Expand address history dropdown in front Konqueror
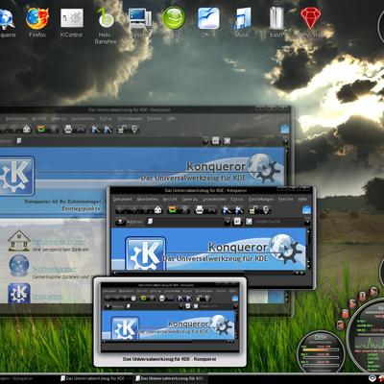Viewport: 384px width, 384px height. click(x=228, y=222)
